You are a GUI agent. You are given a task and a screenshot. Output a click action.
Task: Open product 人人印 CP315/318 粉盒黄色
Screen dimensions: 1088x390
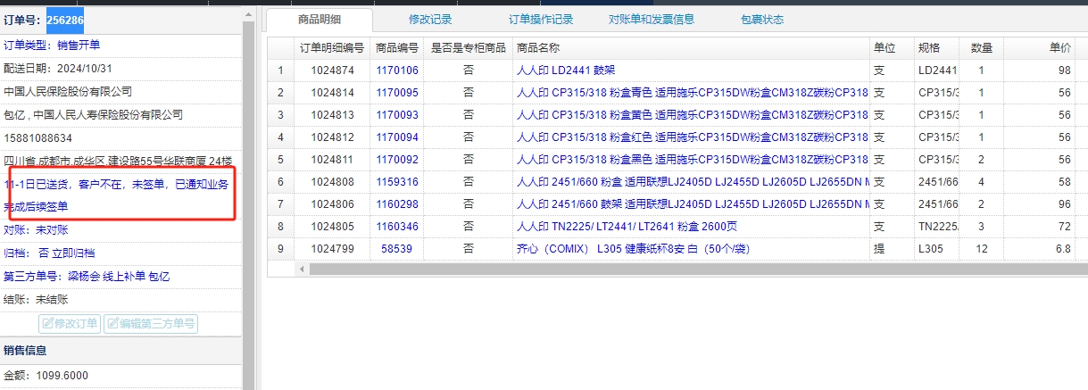tap(692, 115)
